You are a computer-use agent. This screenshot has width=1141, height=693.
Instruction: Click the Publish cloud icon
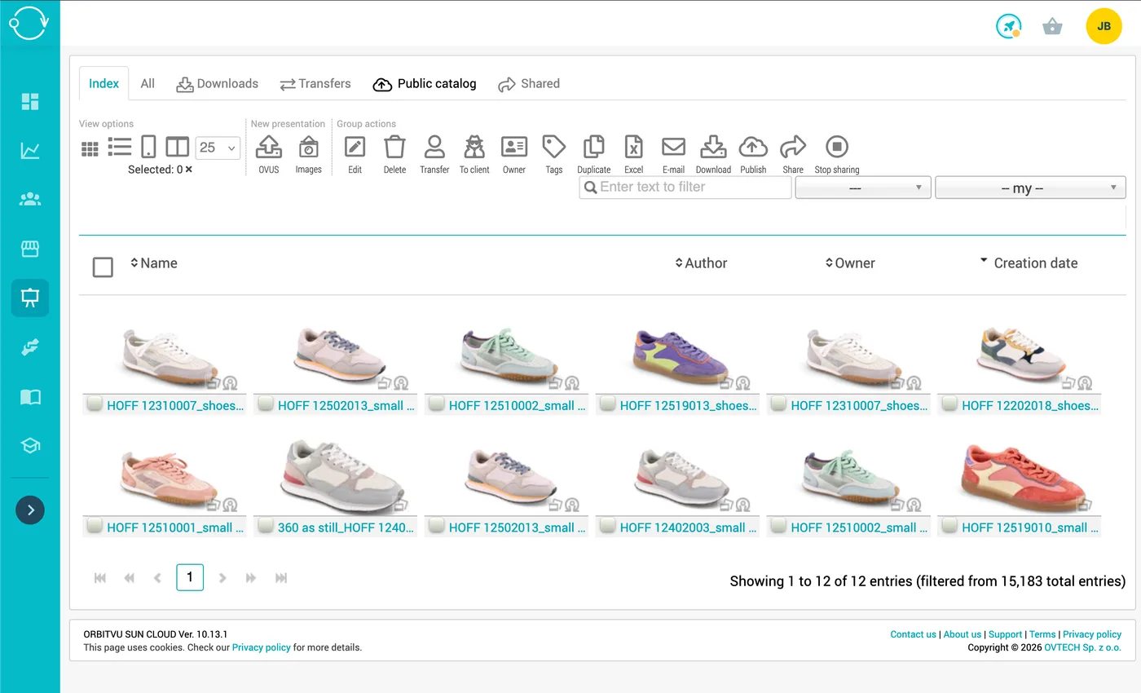(753, 148)
